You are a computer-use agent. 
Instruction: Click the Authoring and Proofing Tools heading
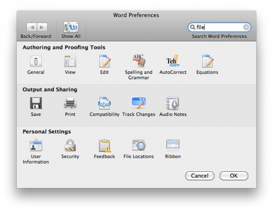tap(64, 47)
